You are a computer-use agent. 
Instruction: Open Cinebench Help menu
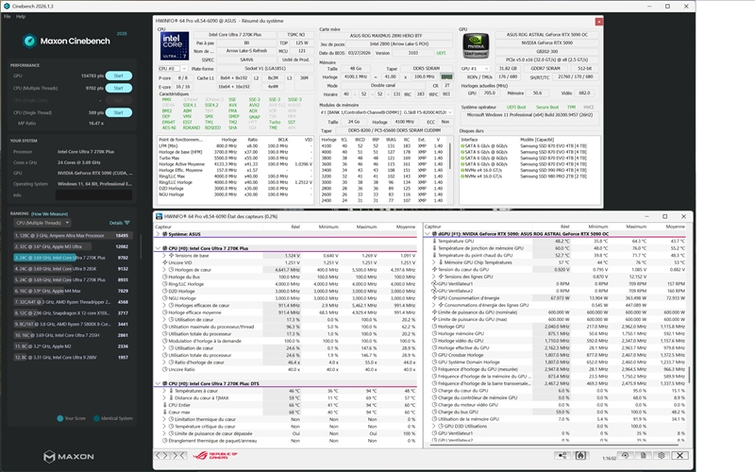21,16
